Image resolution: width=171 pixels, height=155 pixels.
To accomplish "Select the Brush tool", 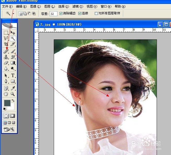I will tap(13, 51).
